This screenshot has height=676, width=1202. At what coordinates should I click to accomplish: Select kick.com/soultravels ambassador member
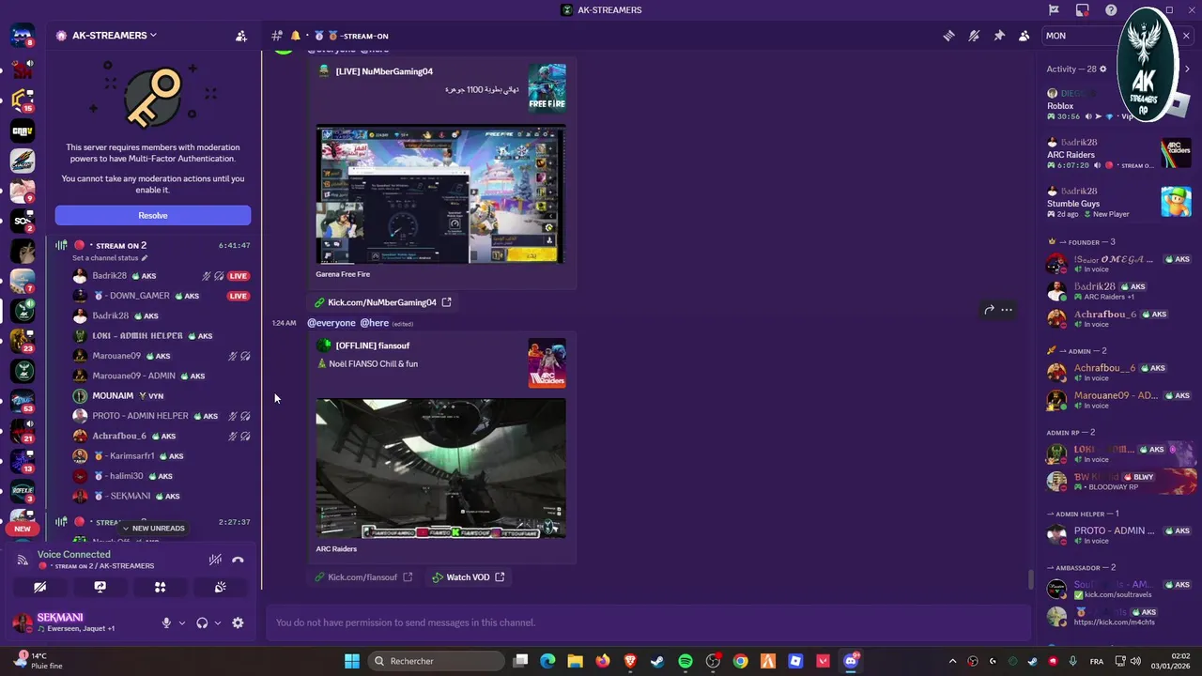[x=1119, y=590]
